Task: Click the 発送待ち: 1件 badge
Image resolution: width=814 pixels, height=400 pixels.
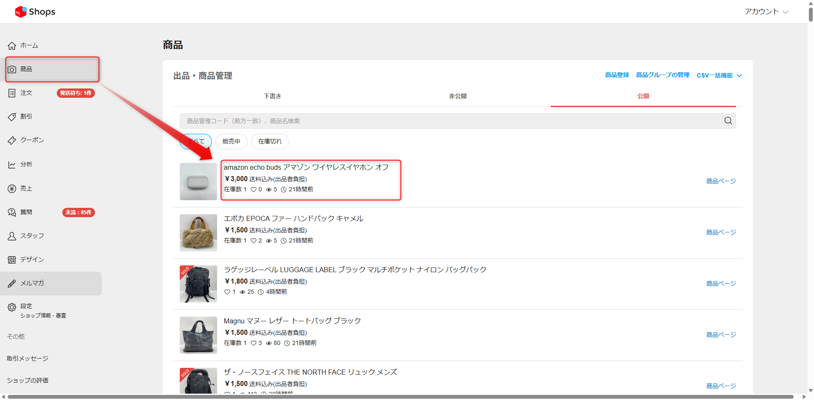Action: (x=76, y=93)
